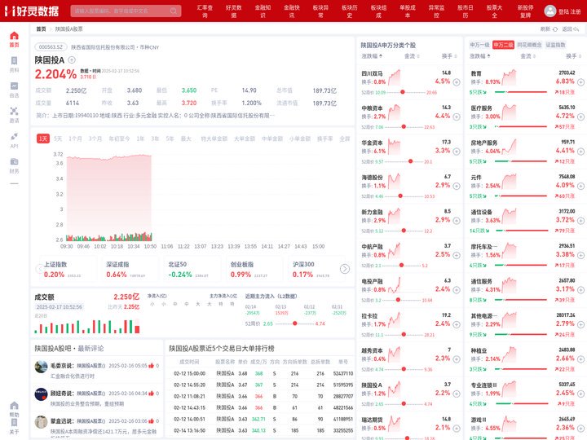This screenshot has width=587, height=440.
Task: Click the 好灵数据 site logo
Action: (x=32, y=11)
